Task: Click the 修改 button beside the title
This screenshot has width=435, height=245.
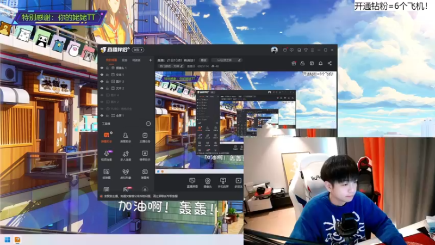Action: pos(204,60)
